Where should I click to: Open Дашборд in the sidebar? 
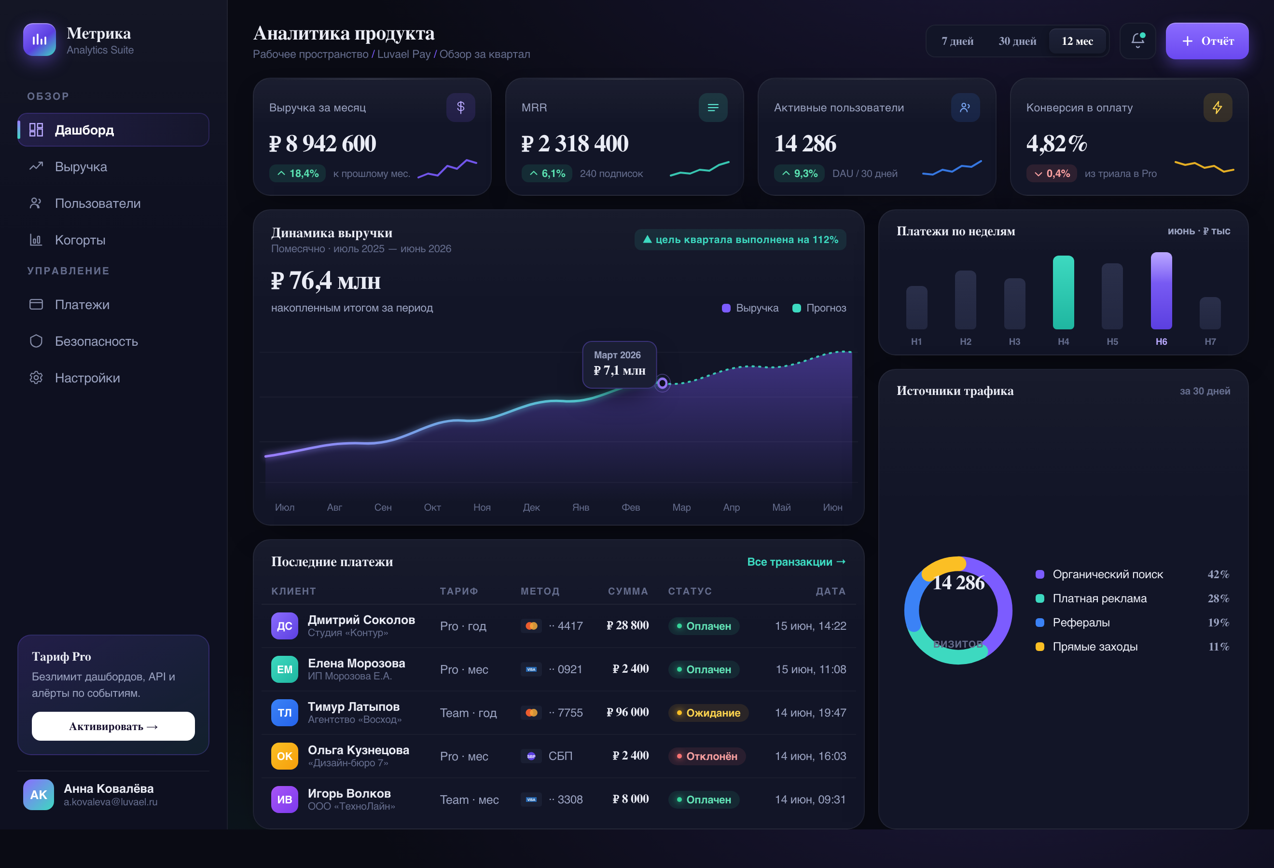(113, 130)
